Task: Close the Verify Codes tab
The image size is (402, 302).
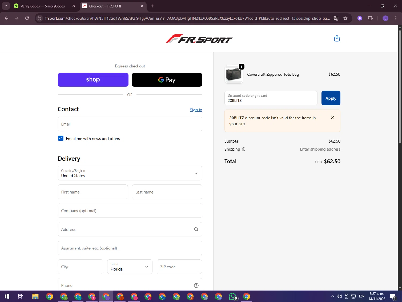Action: [x=74, y=6]
